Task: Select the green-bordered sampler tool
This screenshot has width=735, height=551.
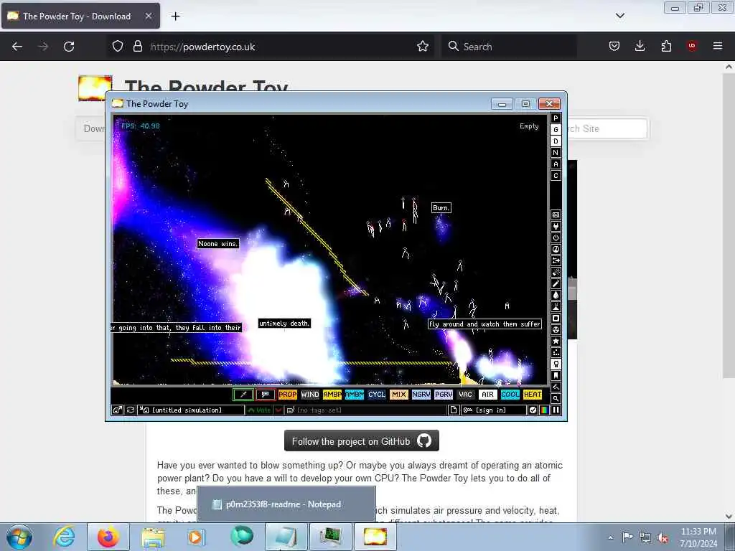Action: (x=243, y=395)
